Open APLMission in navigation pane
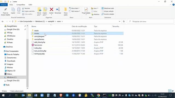The image size is (175, 98). pos(11,36)
